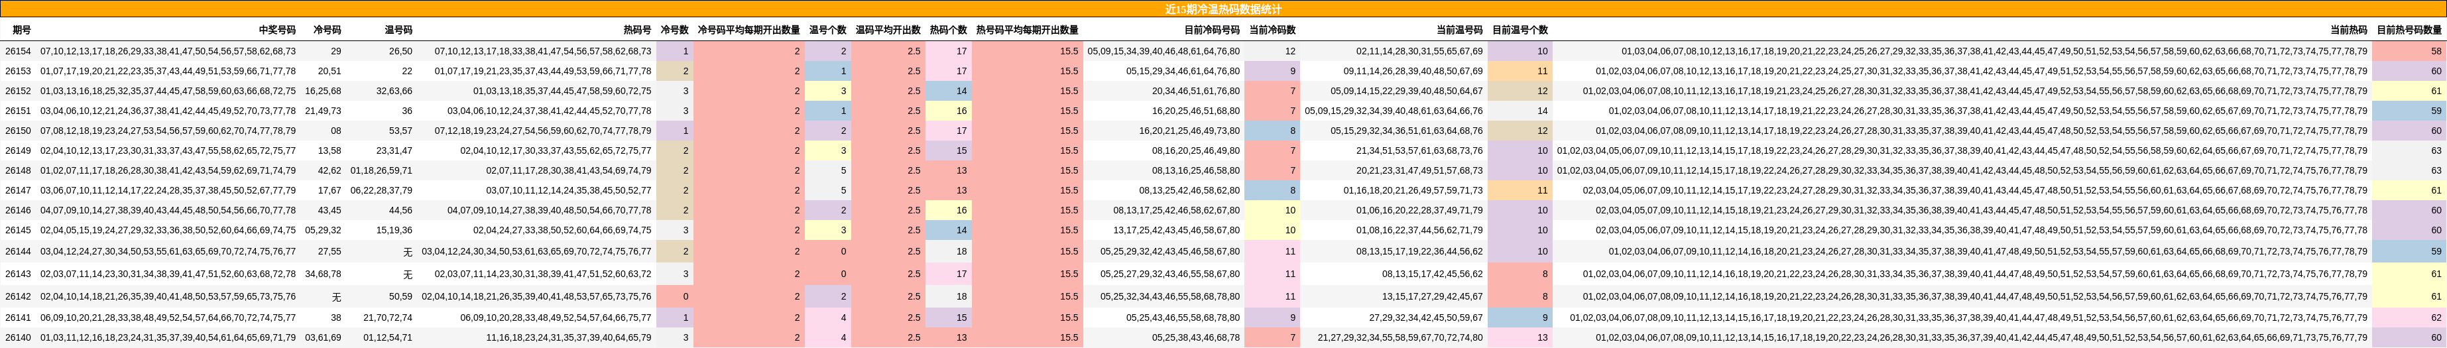Click the 热号码平均每期开出数量 header

tap(1027, 30)
